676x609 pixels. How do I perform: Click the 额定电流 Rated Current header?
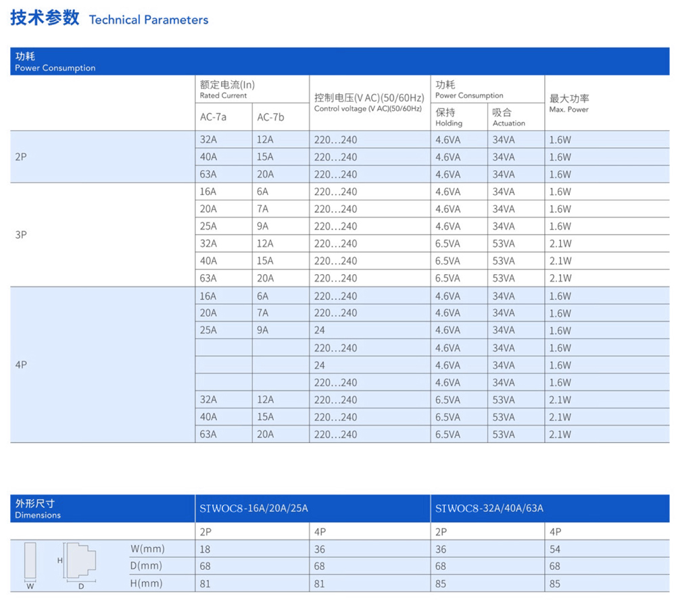pyautogui.click(x=227, y=89)
